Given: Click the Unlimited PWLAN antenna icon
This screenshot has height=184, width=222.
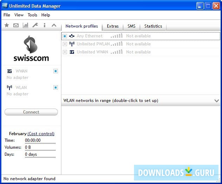Looking at the screenshot, I should [72, 44].
